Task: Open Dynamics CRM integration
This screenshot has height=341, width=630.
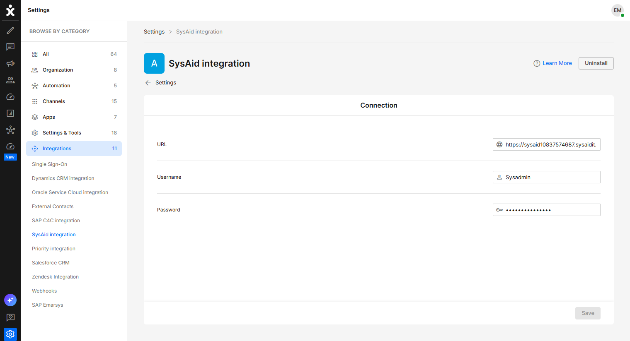Action: [x=63, y=178]
